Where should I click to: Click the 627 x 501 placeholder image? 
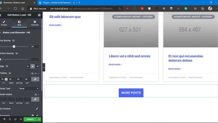tap(131, 30)
